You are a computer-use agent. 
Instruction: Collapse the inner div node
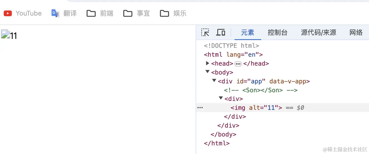pos(221,98)
